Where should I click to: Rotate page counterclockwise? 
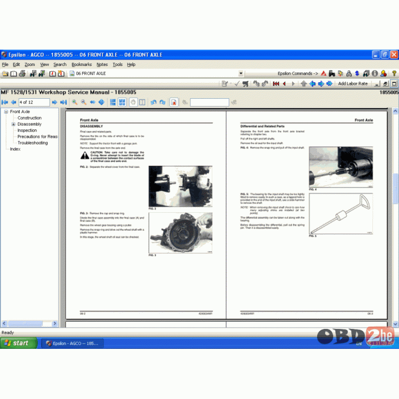(153, 102)
